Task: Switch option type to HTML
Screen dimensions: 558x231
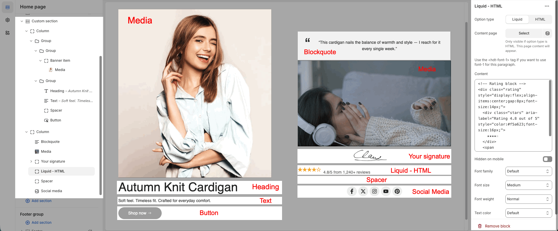Action: point(540,19)
